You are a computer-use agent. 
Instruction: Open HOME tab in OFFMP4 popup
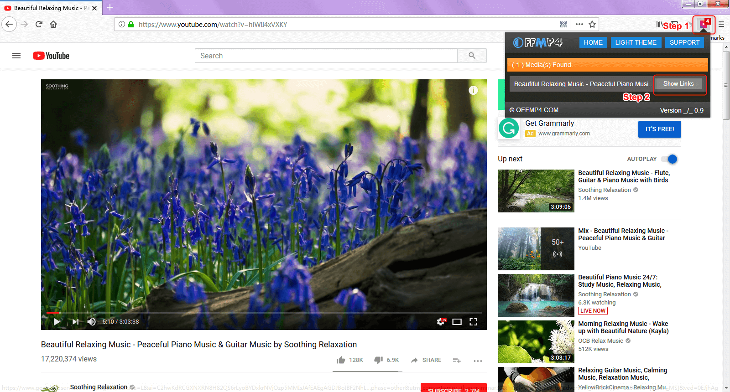(593, 42)
